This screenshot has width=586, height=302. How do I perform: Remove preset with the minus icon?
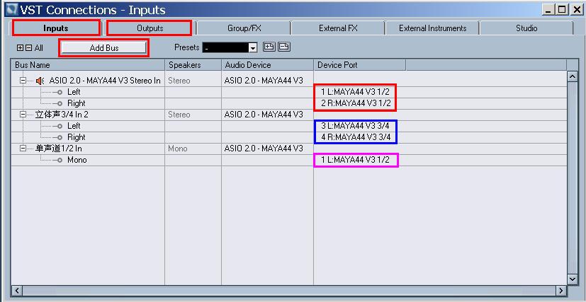(x=284, y=47)
